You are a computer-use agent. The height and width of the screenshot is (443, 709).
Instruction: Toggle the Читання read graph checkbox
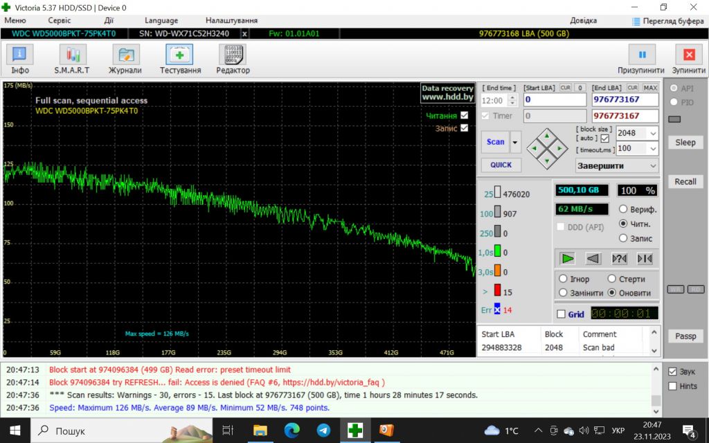click(465, 116)
